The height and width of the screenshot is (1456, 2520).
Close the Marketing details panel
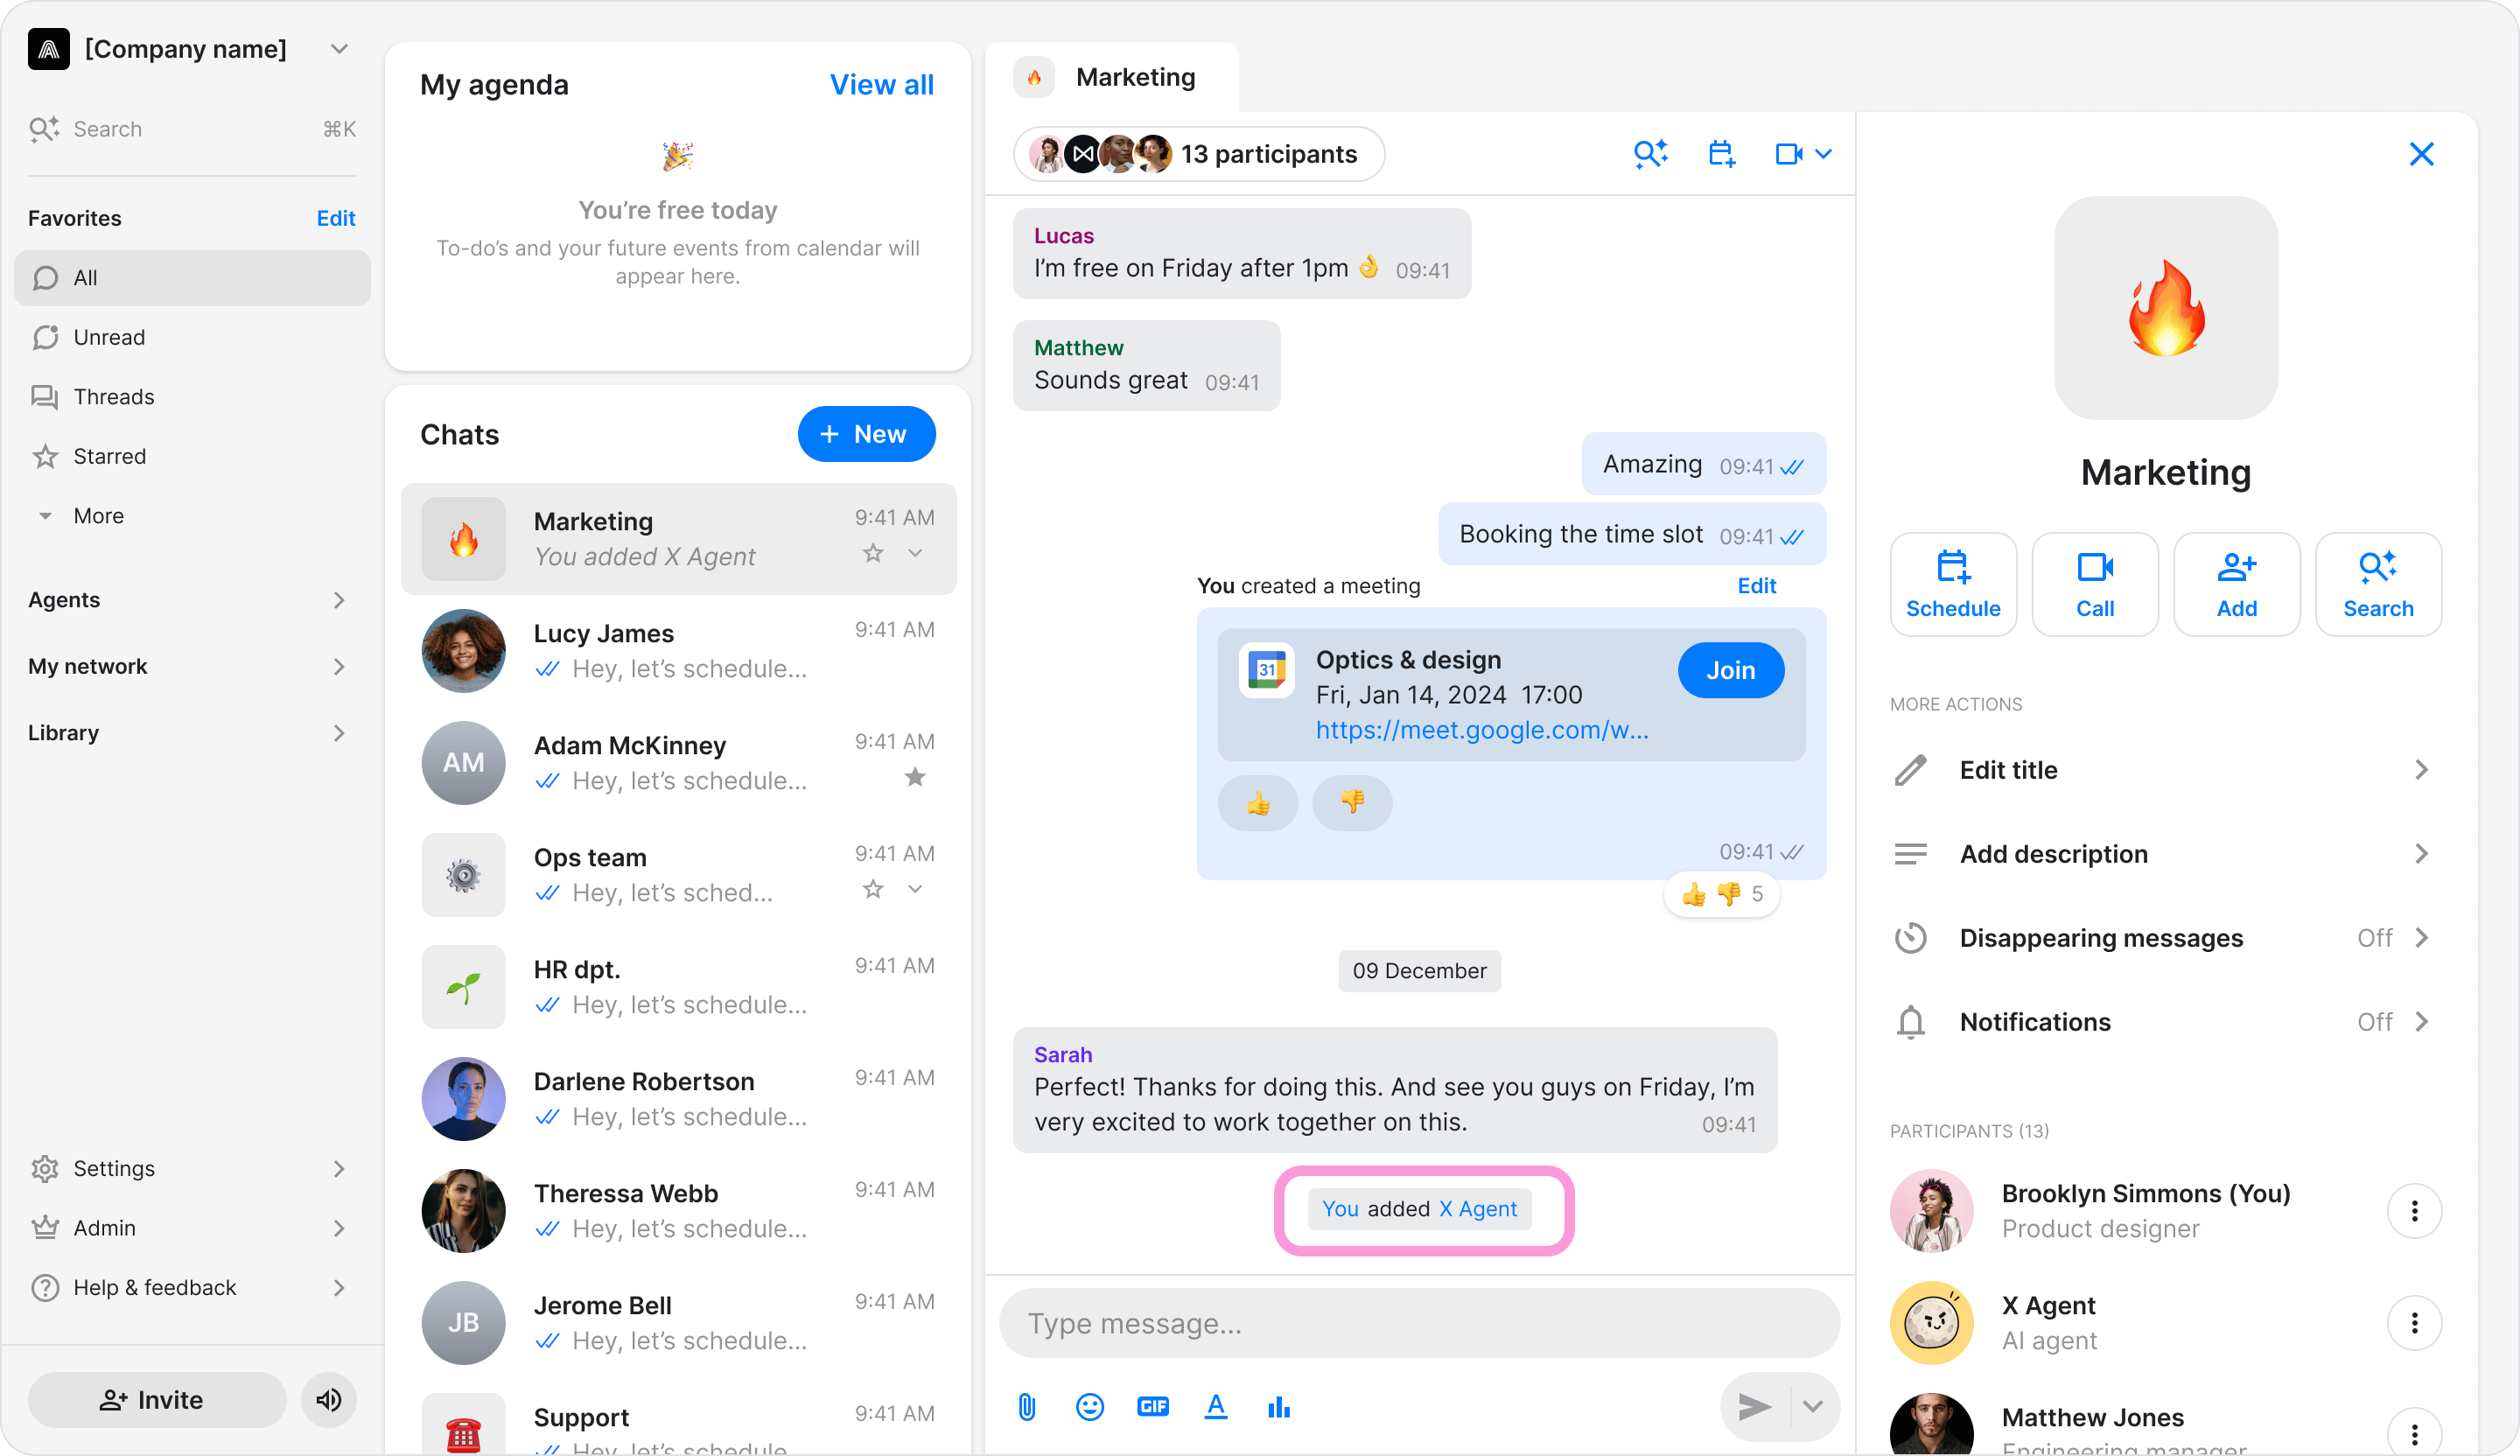coord(2421,154)
